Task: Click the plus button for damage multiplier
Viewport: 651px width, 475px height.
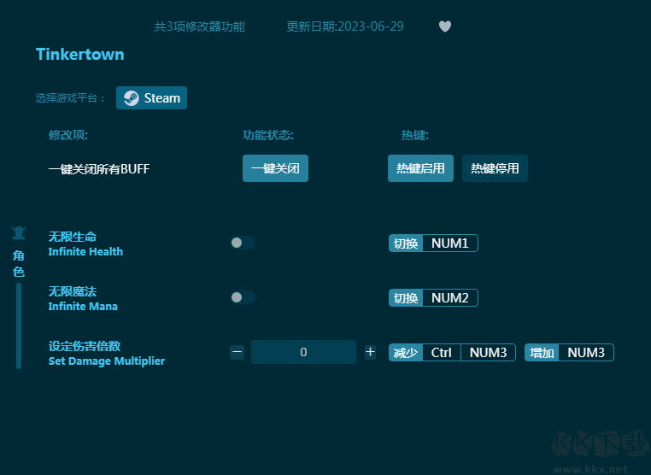Action: pos(370,352)
